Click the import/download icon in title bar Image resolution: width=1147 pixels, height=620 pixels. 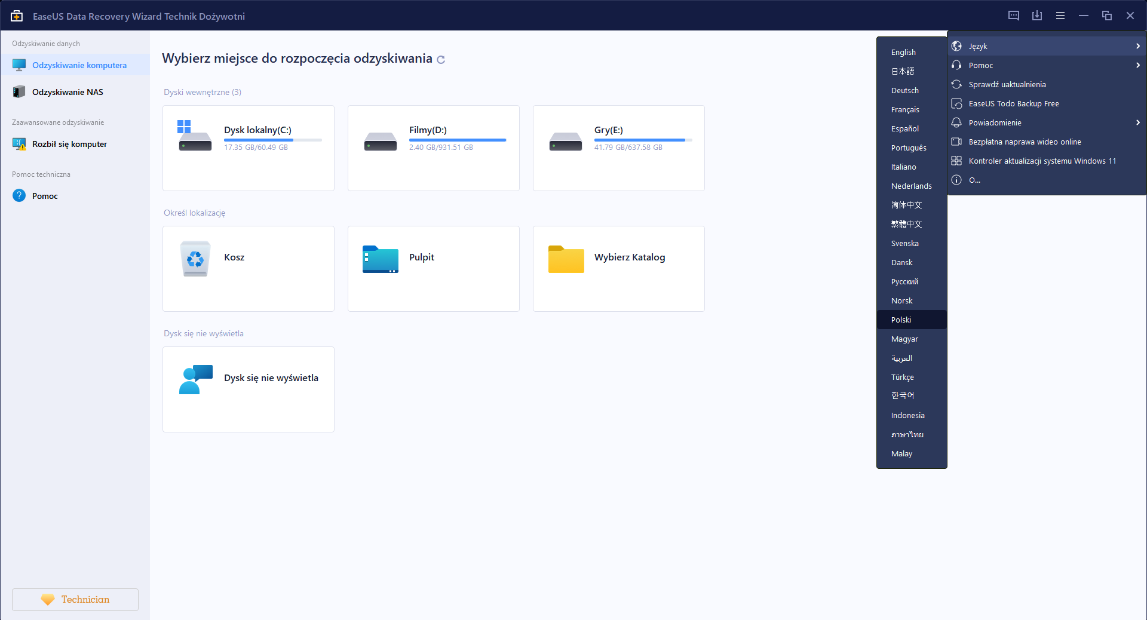click(x=1037, y=16)
